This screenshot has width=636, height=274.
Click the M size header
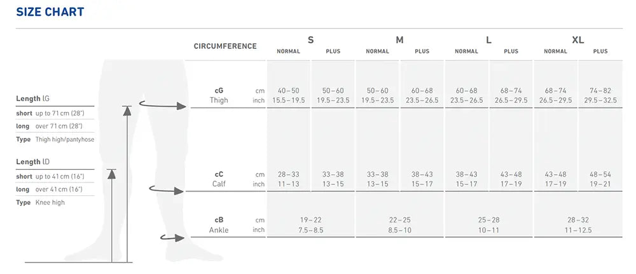tap(399, 39)
